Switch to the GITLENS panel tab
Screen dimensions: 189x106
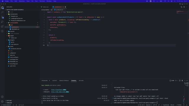click(81, 80)
